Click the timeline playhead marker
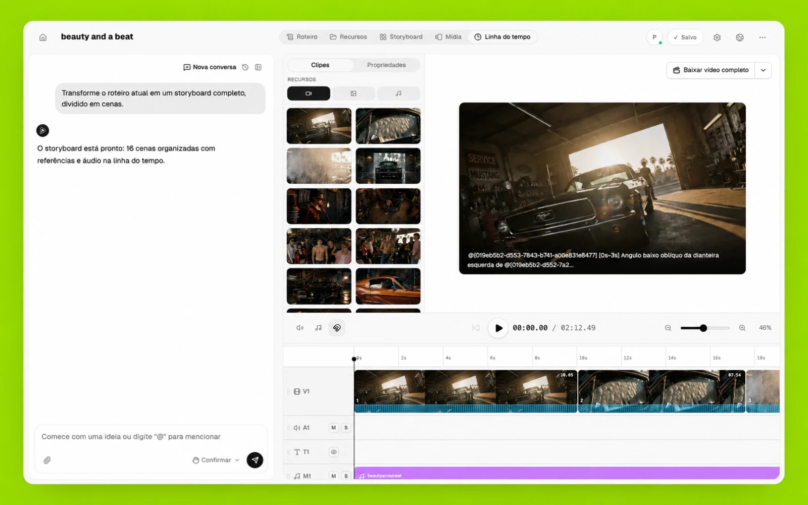Image resolution: width=808 pixels, height=505 pixels. (354, 359)
